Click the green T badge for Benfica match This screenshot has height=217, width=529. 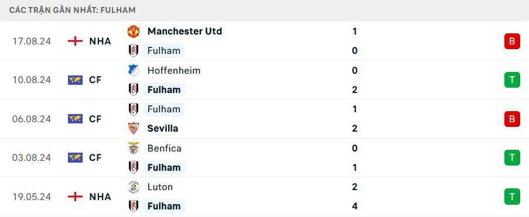pos(512,158)
